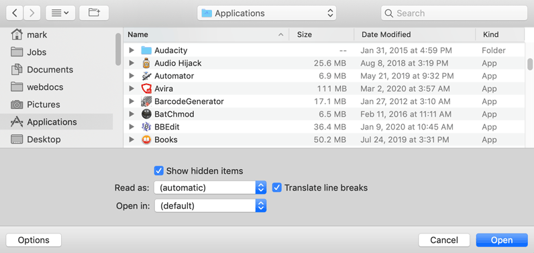This screenshot has width=534, height=253.
Task: Sort by the Size column header
Action: (x=321, y=34)
